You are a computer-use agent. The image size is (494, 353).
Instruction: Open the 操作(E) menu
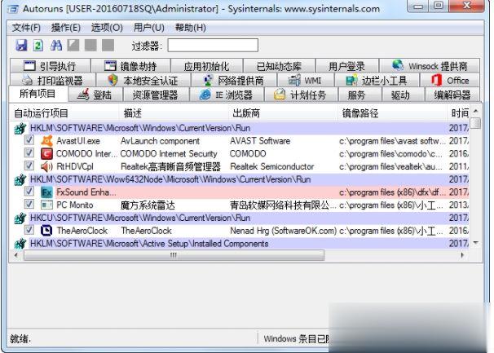(65, 28)
